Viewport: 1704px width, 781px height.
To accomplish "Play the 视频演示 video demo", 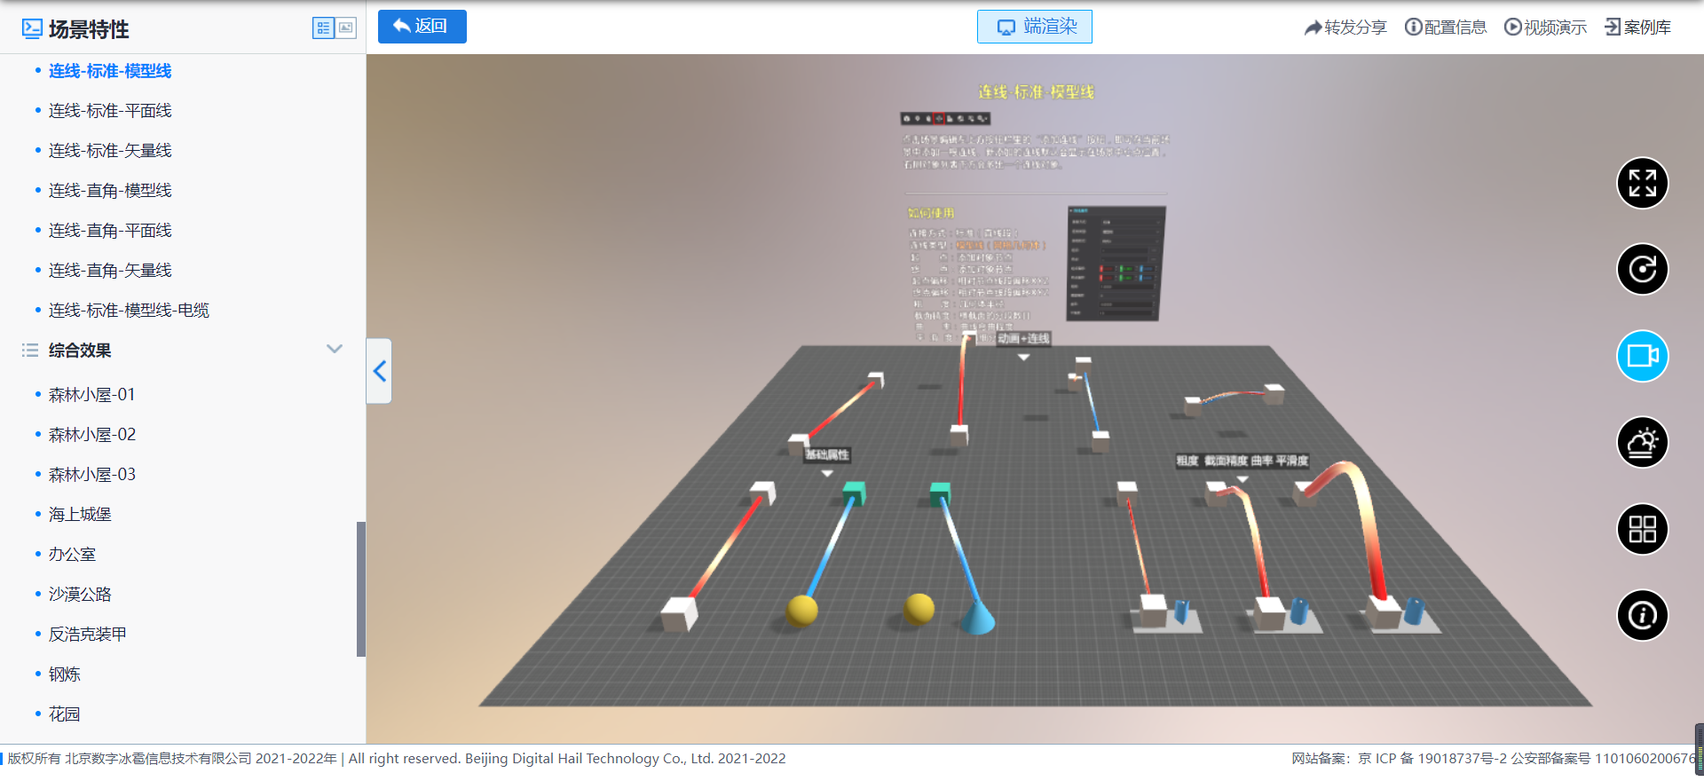I will tap(1545, 28).
